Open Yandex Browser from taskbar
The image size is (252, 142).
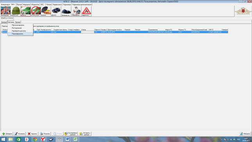pos(43,139)
